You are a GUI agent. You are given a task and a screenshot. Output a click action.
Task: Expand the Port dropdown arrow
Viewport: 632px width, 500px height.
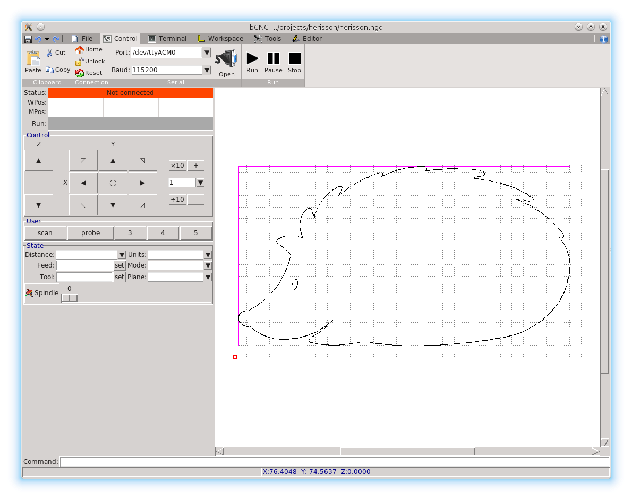point(207,53)
